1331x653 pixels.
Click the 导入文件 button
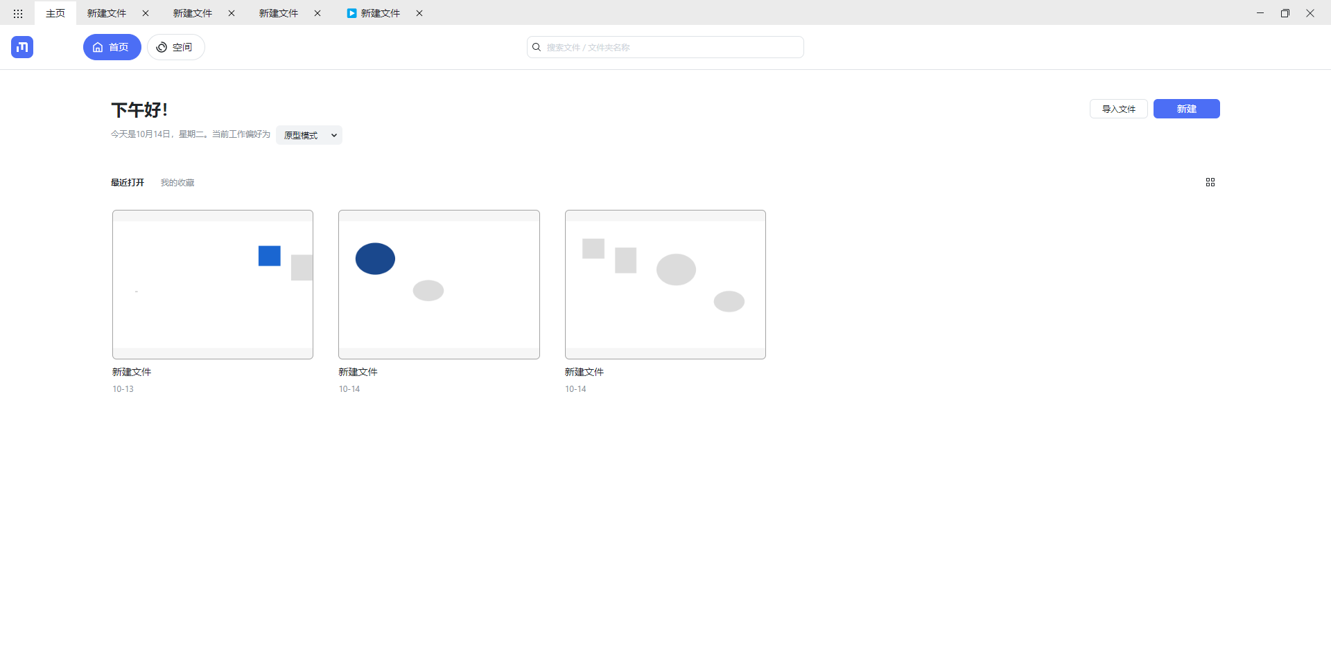(x=1118, y=109)
